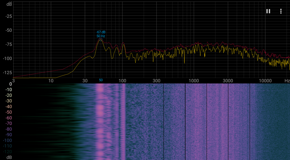Select the 10000 Hz frequency label
Viewport: 290px width, 160px height.
tap(265, 81)
